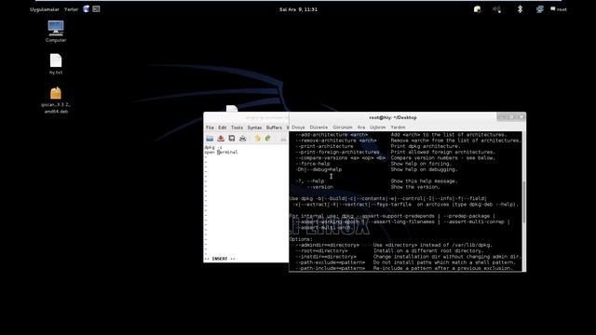
Task: Click '-- INSERT --' status in gVim
Action: pos(220,259)
